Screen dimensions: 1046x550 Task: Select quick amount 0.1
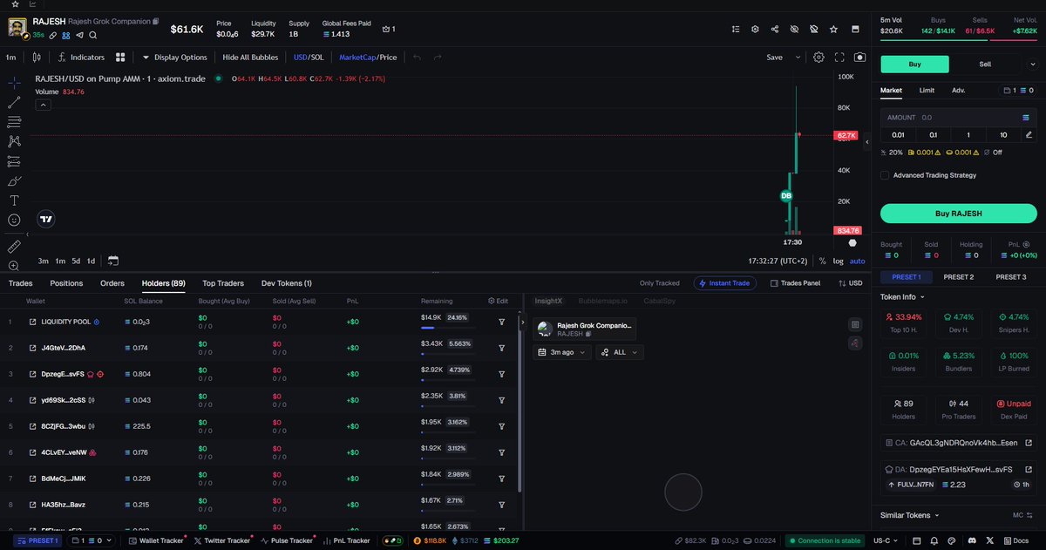(933, 134)
